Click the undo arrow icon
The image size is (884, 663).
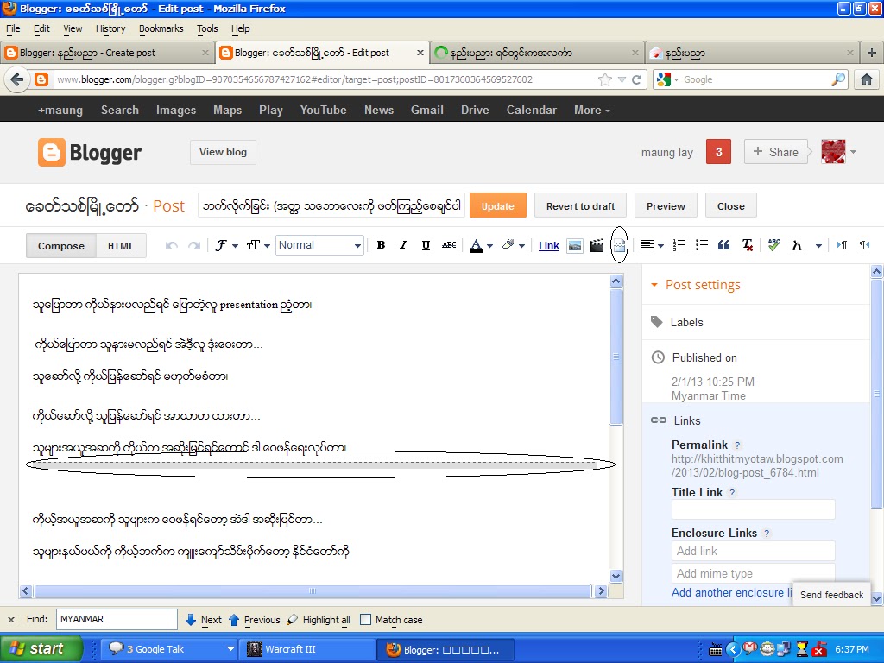[172, 245]
